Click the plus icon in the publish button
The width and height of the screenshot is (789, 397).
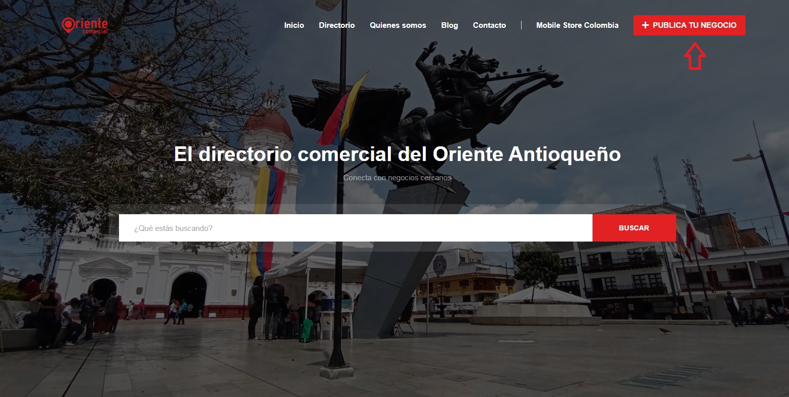pyautogui.click(x=645, y=25)
